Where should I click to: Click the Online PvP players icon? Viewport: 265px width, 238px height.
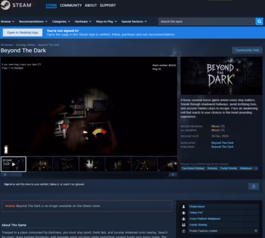[x=184, y=213]
